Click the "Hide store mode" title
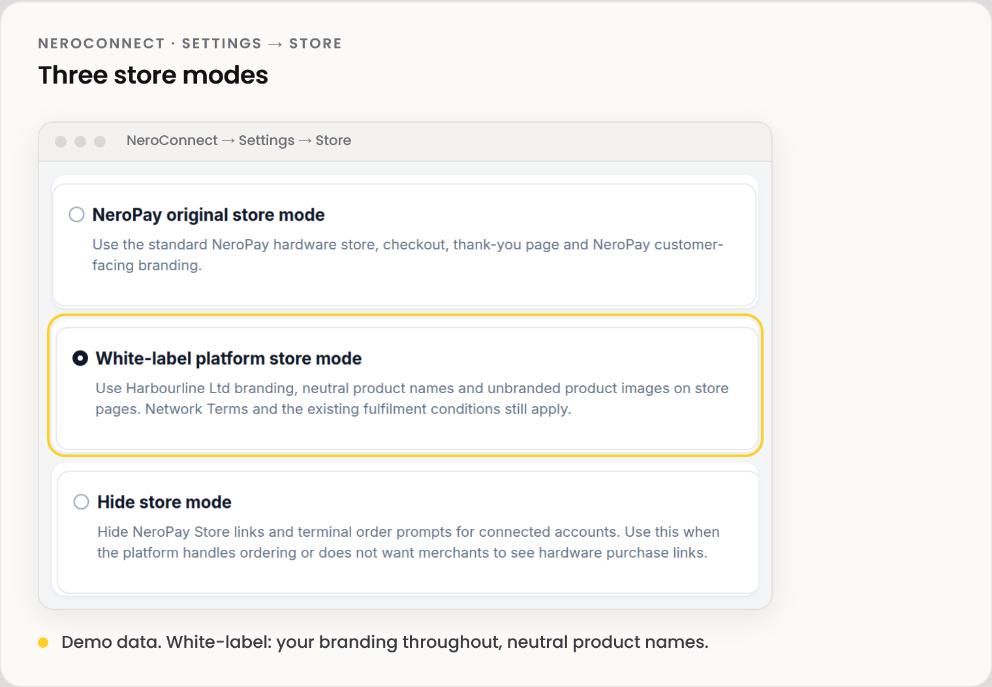Viewport: 992px width, 687px height. 164,502
